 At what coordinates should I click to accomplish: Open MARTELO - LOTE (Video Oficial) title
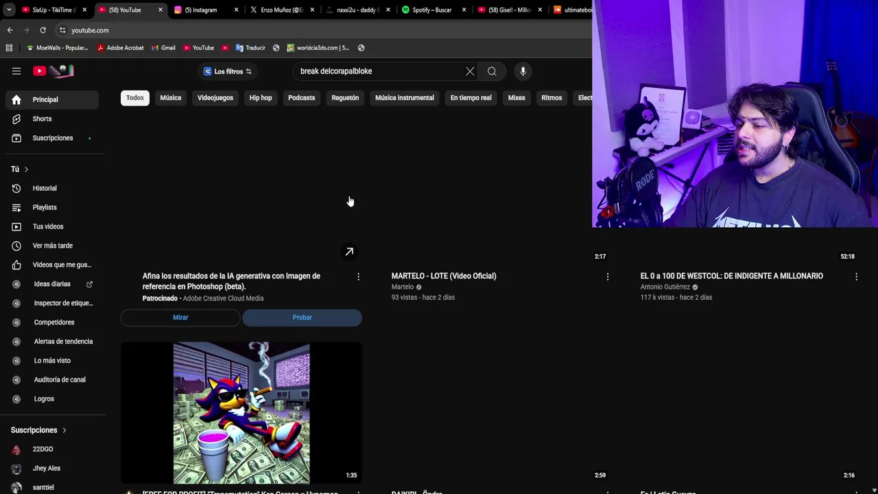pos(444,276)
